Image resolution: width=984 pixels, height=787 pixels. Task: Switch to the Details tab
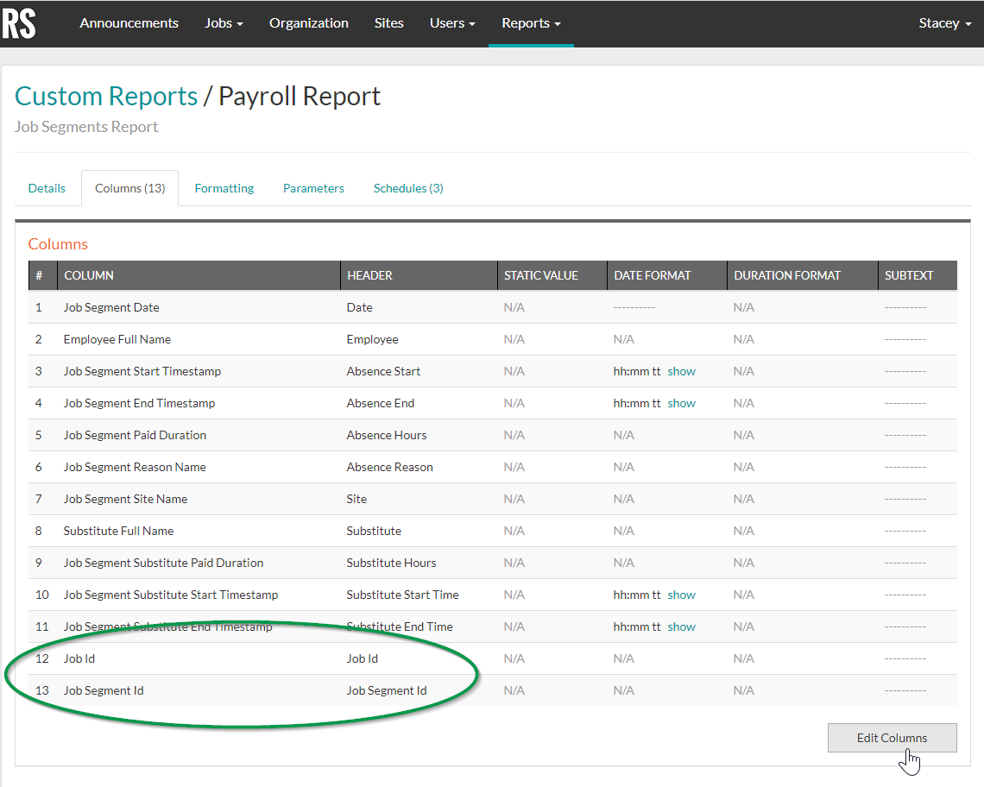47,188
